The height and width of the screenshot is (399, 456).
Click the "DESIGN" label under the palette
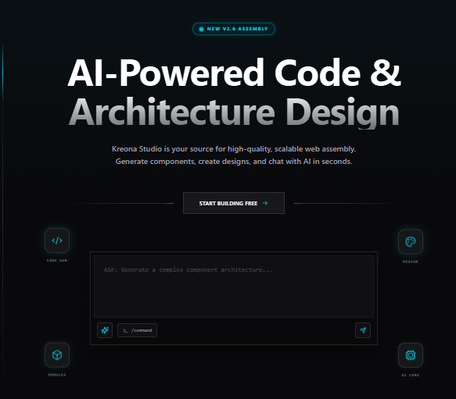(411, 262)
